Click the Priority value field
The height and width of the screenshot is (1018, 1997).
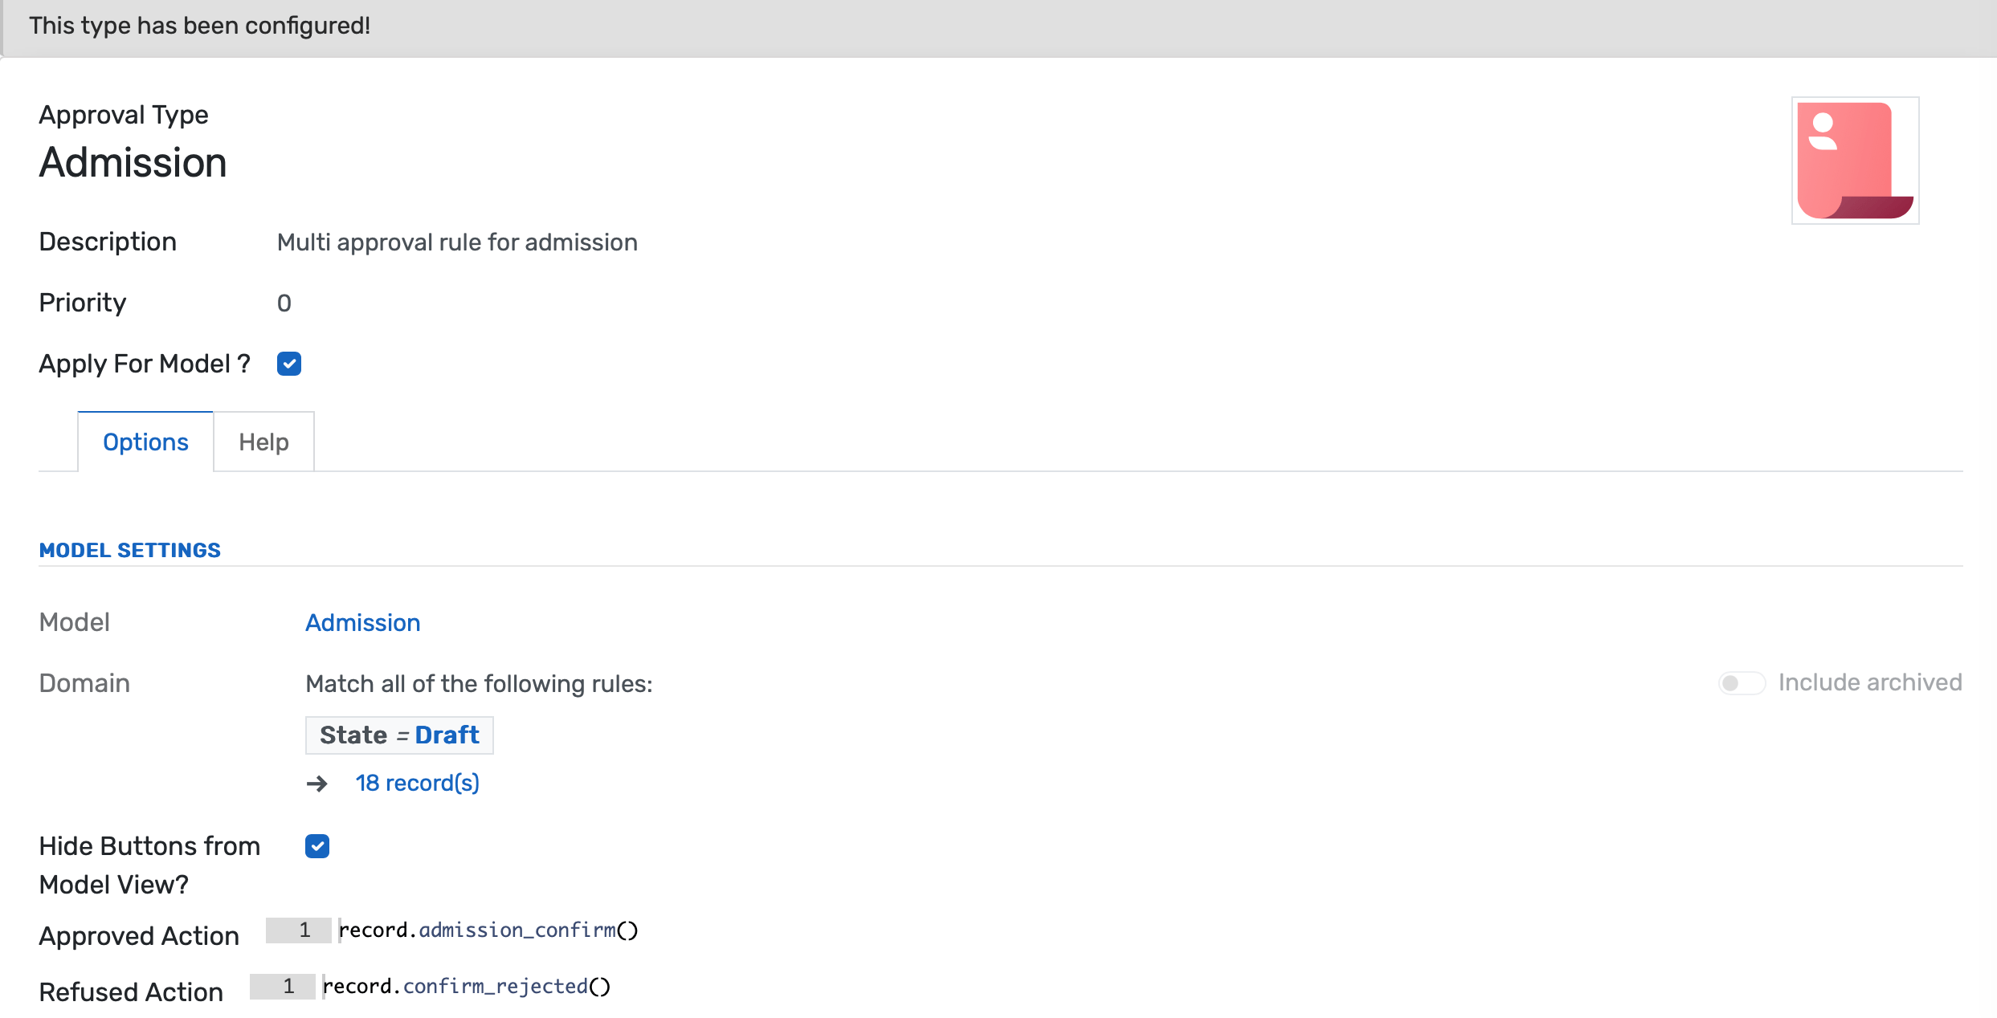[284, 303]
